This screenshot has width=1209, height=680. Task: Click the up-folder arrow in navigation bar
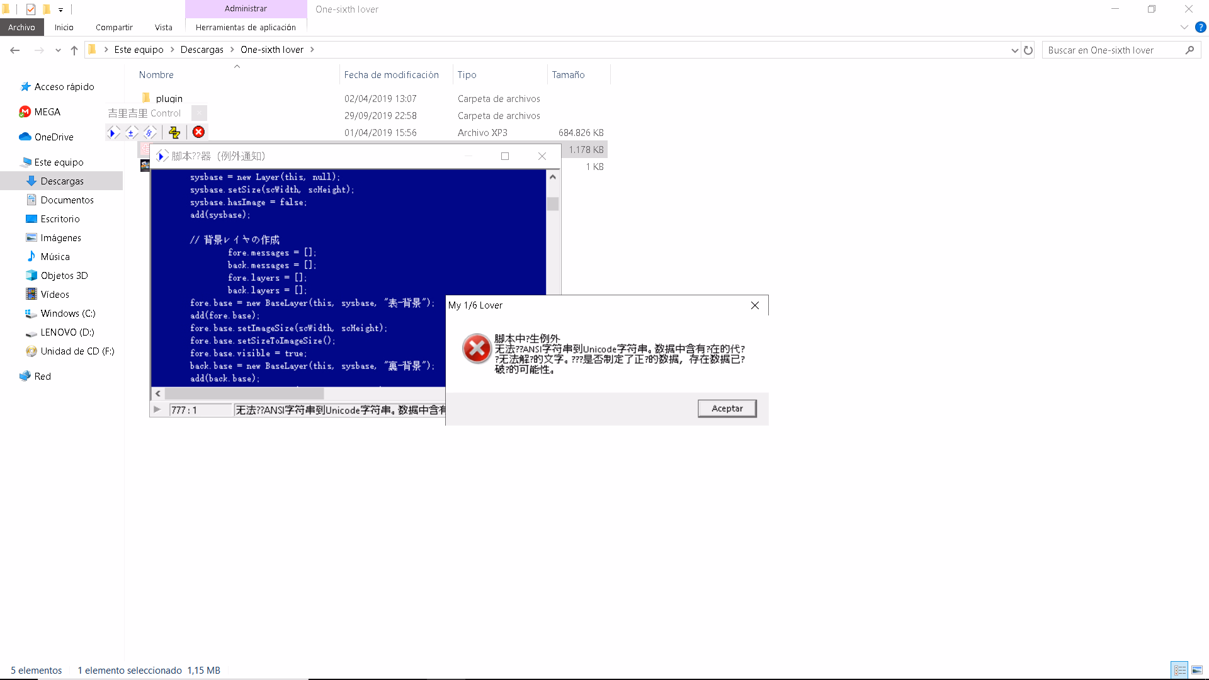tap(74, 50)
